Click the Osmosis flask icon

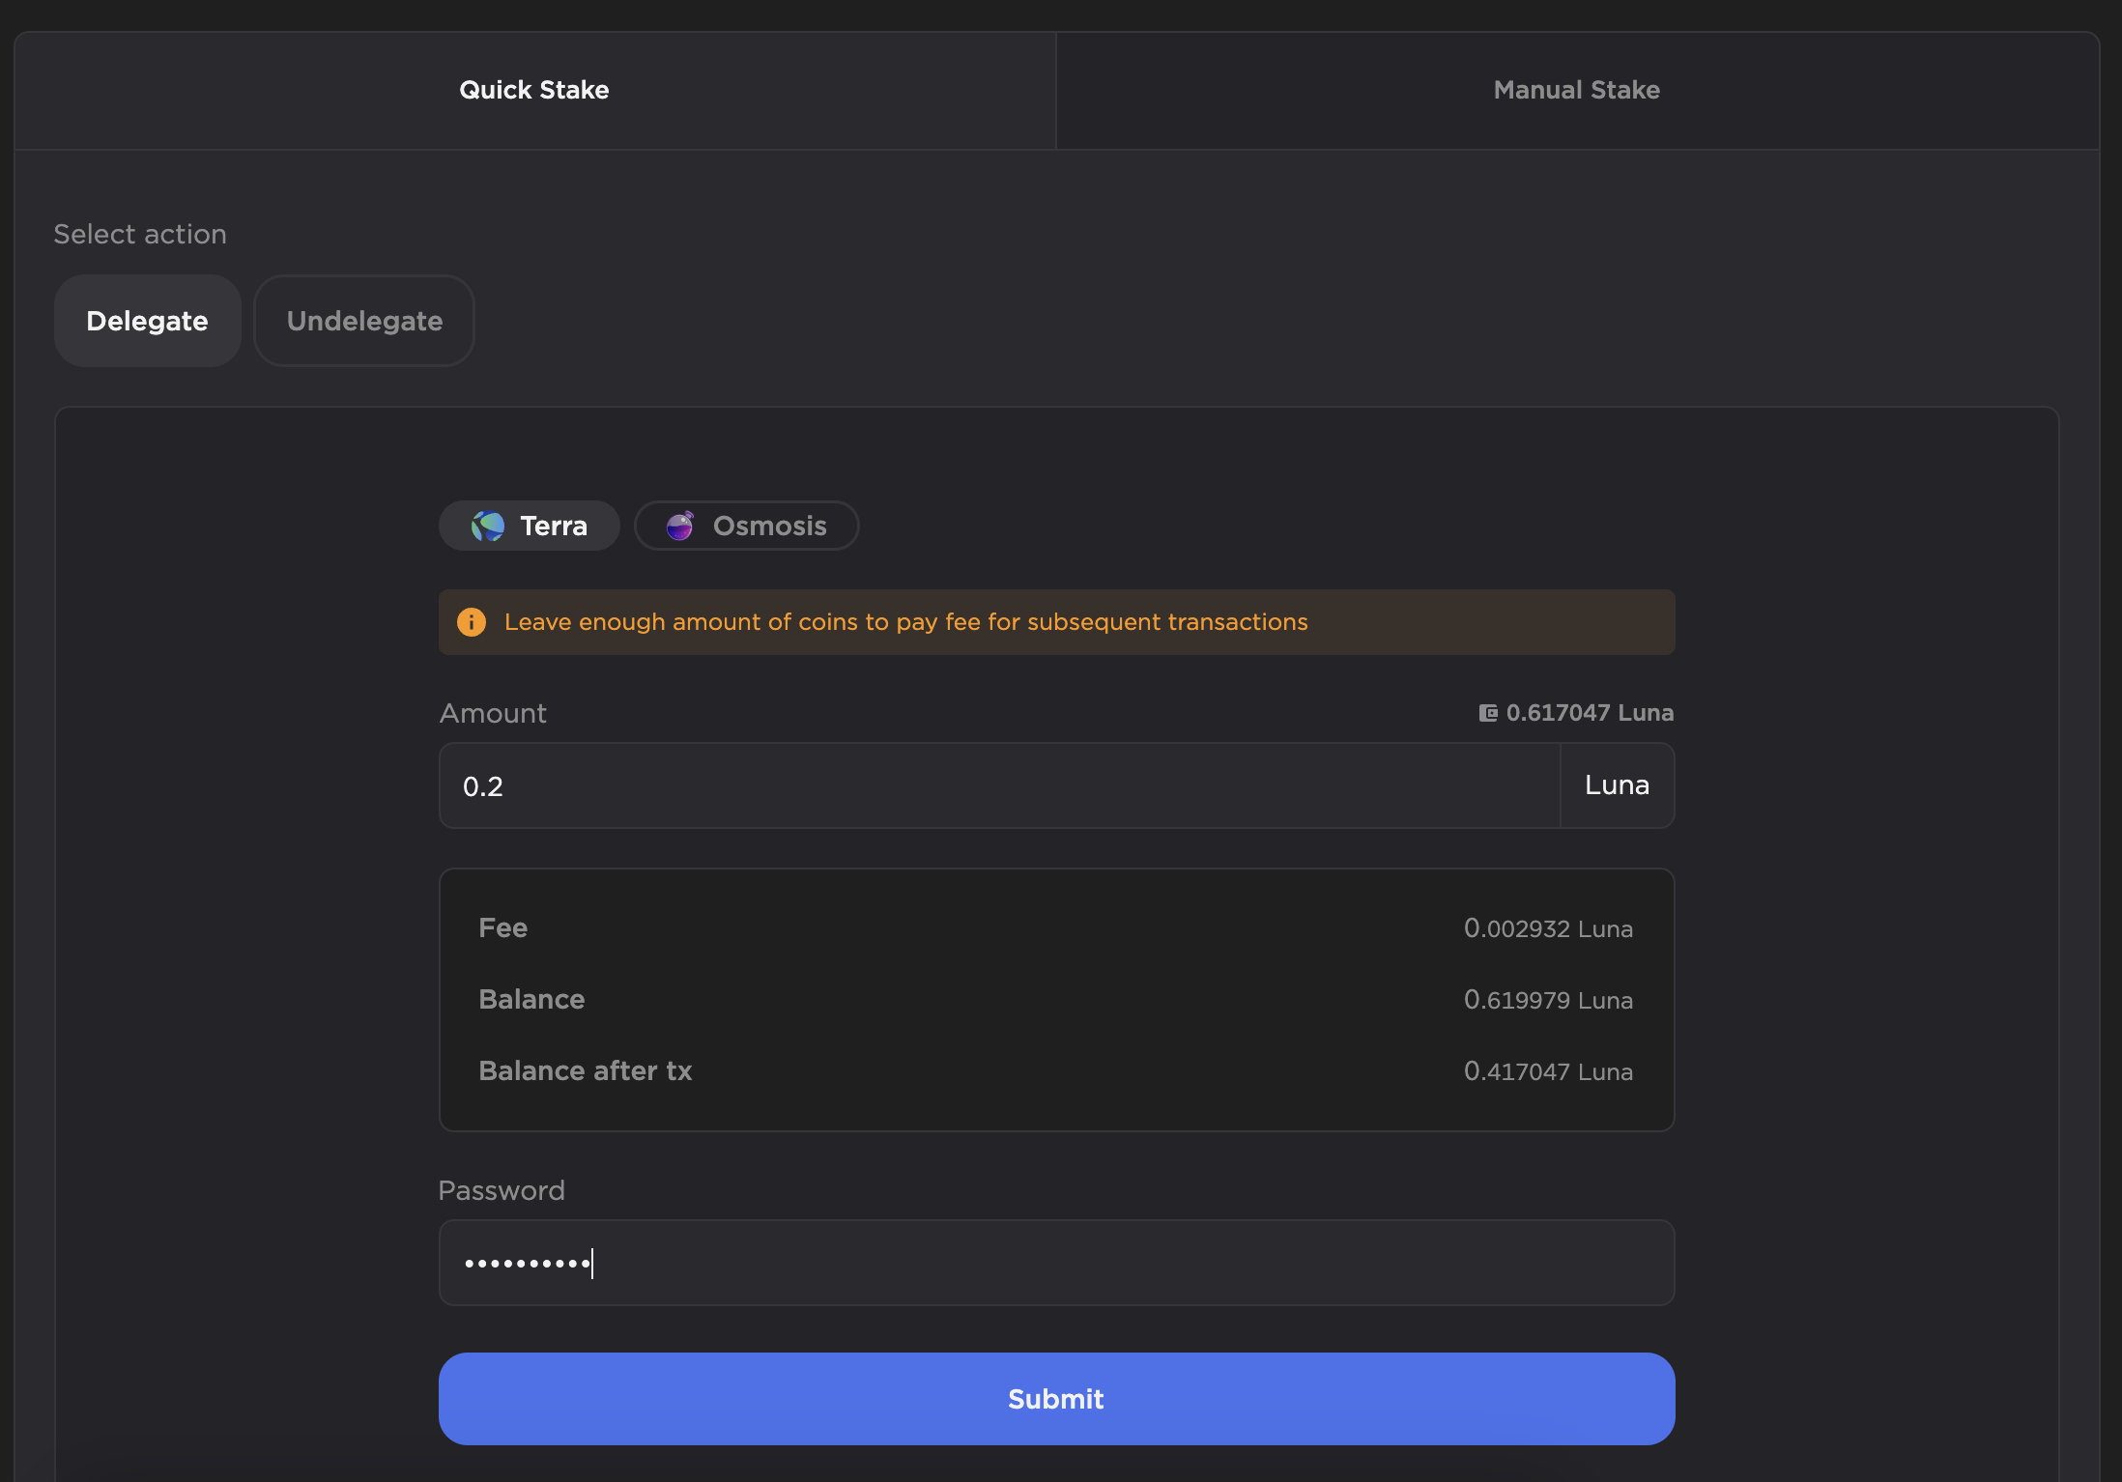click(680, 526)
